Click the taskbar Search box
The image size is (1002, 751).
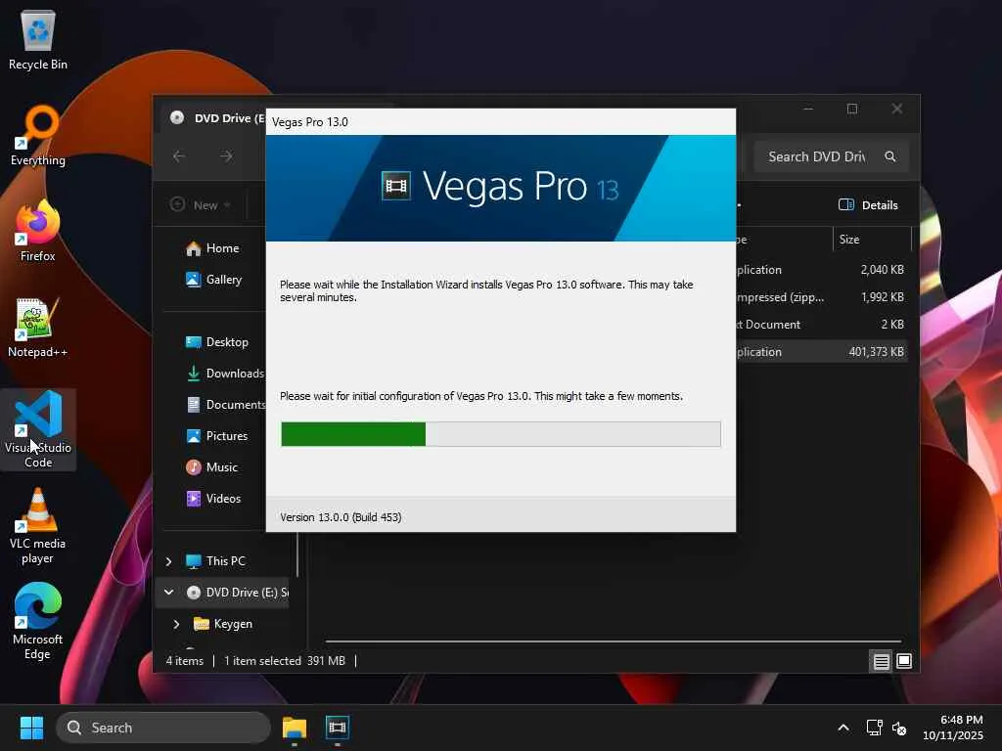tap(163, 728)
